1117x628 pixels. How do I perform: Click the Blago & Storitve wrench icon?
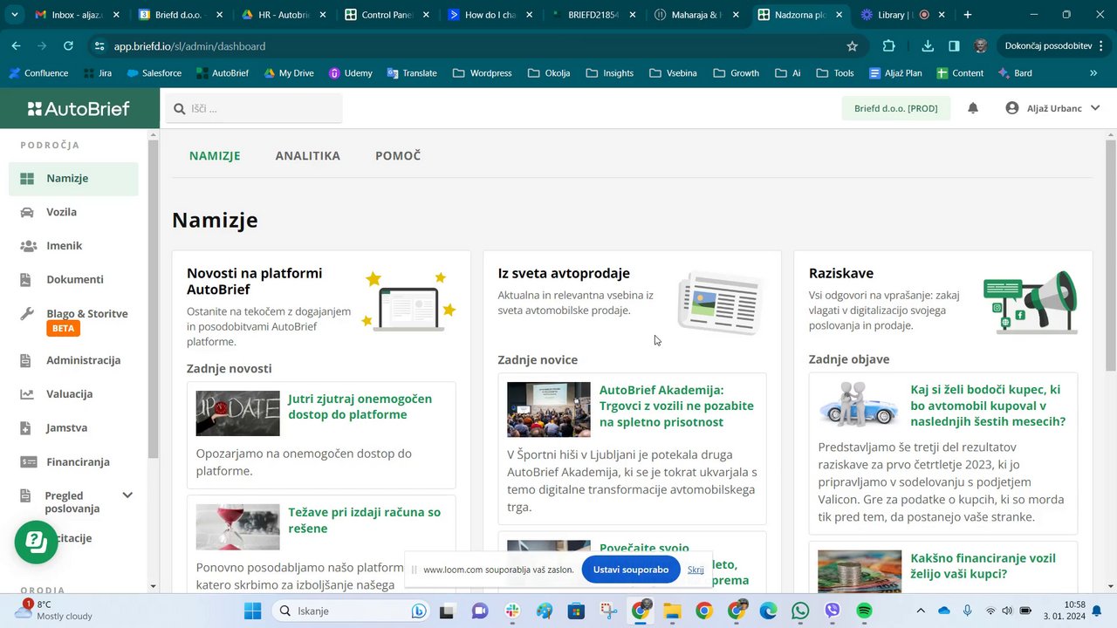click(27, 314)
